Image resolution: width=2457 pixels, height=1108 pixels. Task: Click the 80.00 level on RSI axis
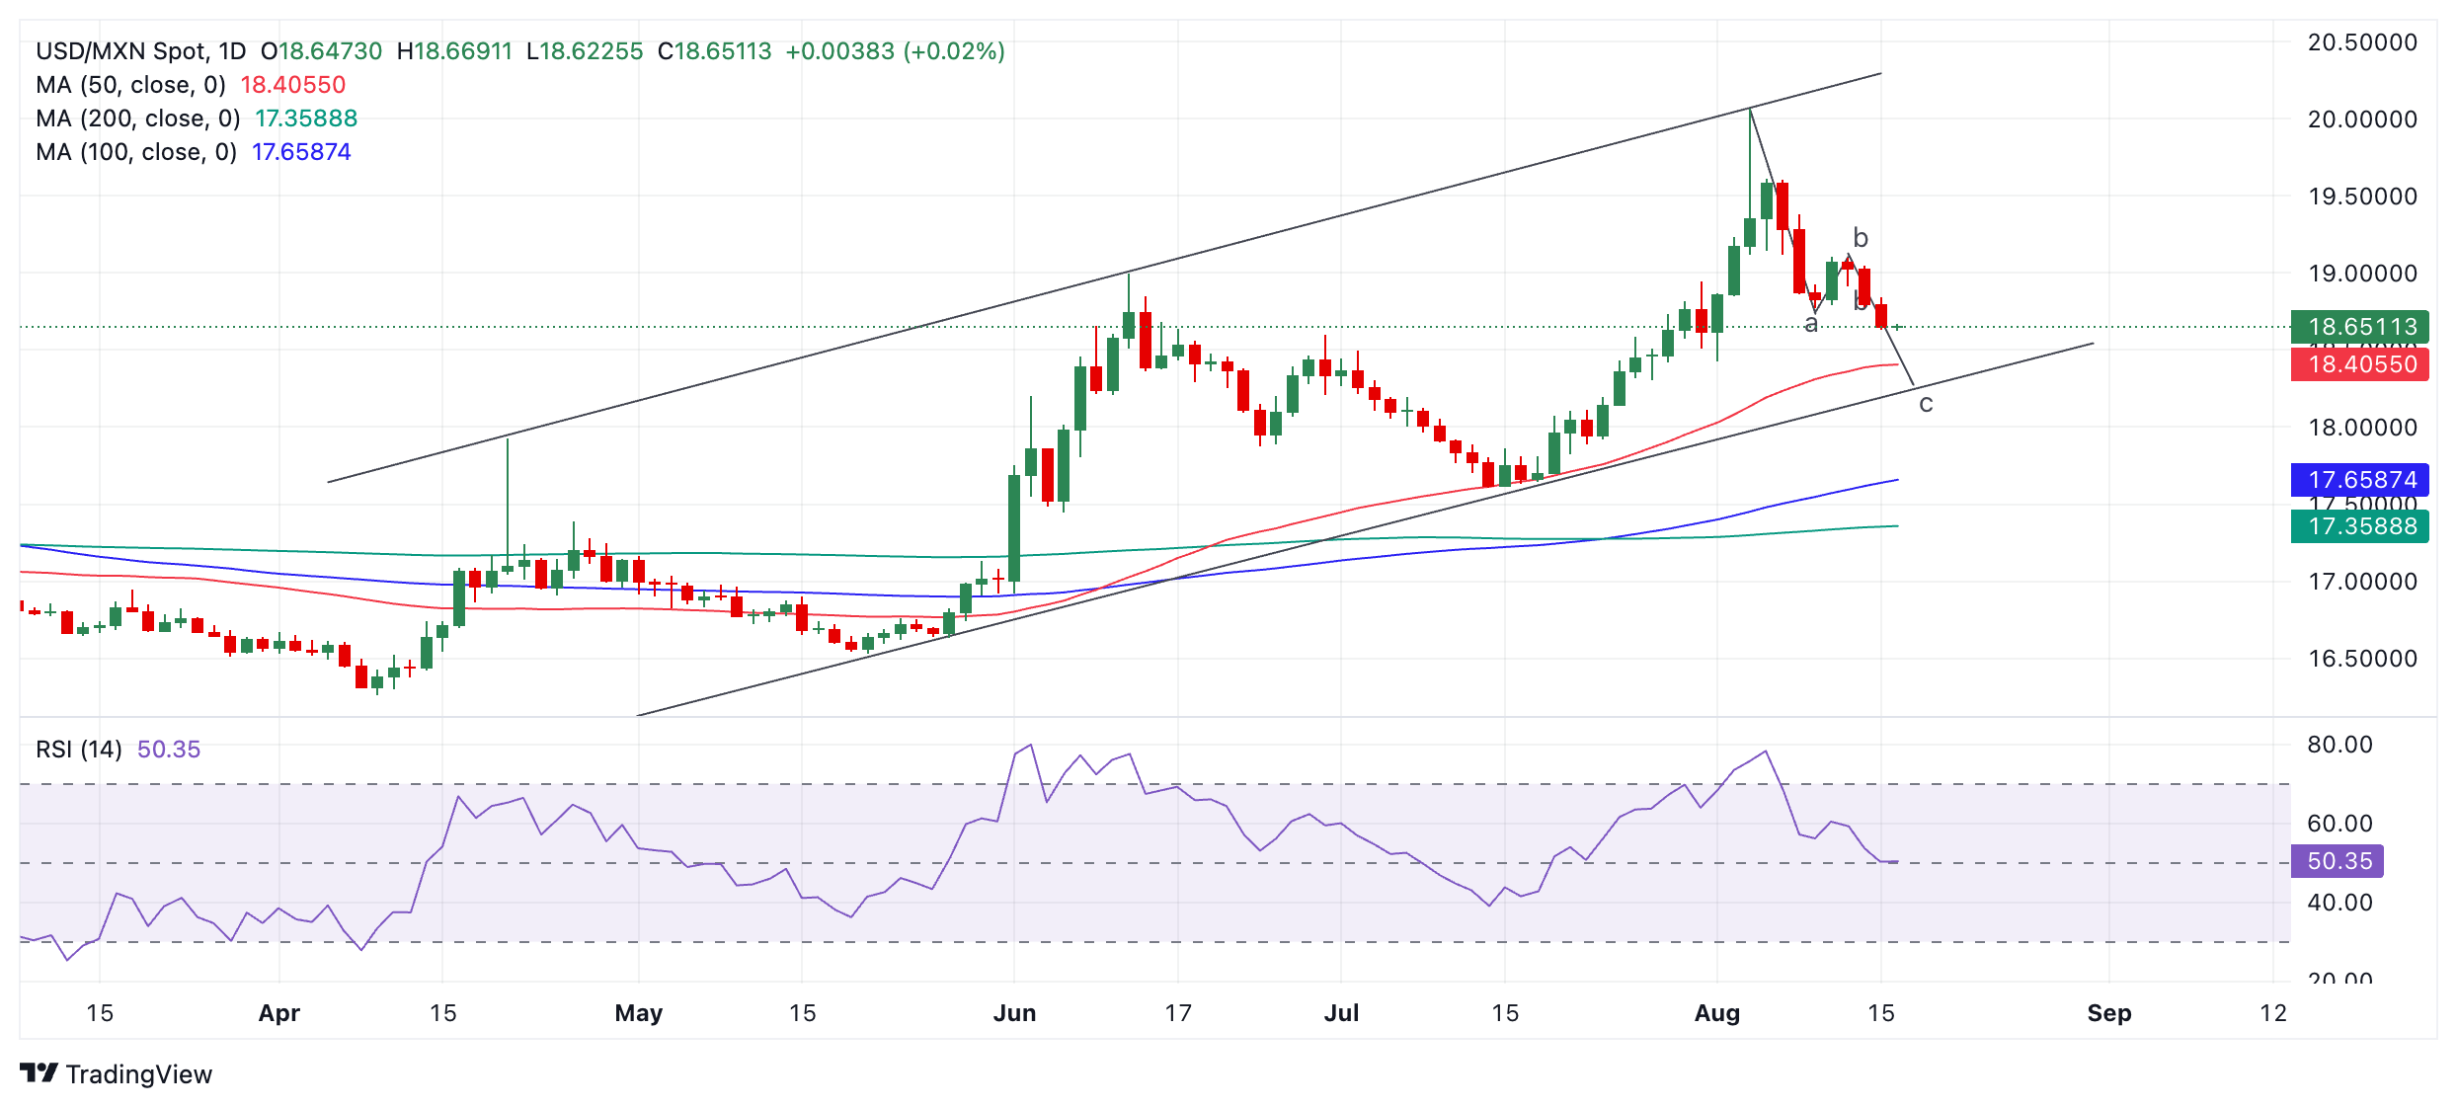point(2339,745)
